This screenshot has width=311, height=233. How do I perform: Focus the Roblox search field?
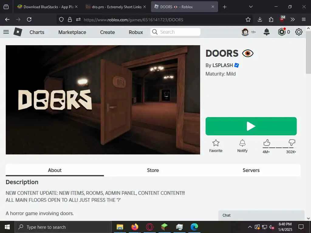(x=175, y=32)
